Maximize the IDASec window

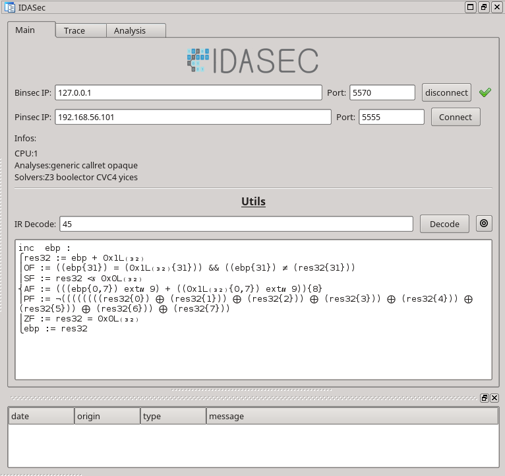pos(470,7)
